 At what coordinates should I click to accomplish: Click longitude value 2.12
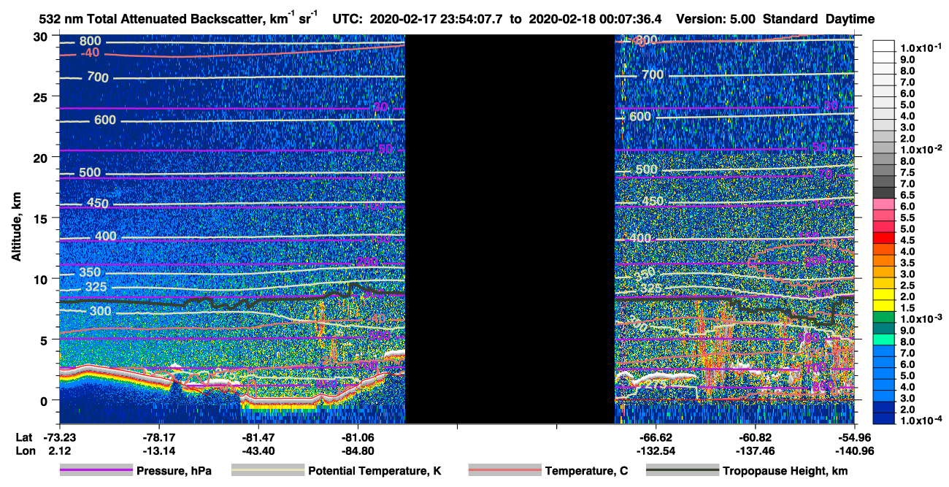pyautogui.click(x=60, y=450)
